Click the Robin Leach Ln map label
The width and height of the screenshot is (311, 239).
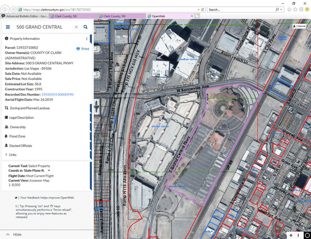click(234, 58)
